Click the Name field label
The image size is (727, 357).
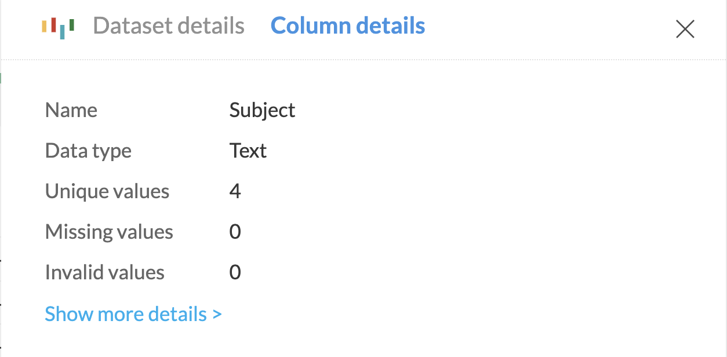pos(71,110)
